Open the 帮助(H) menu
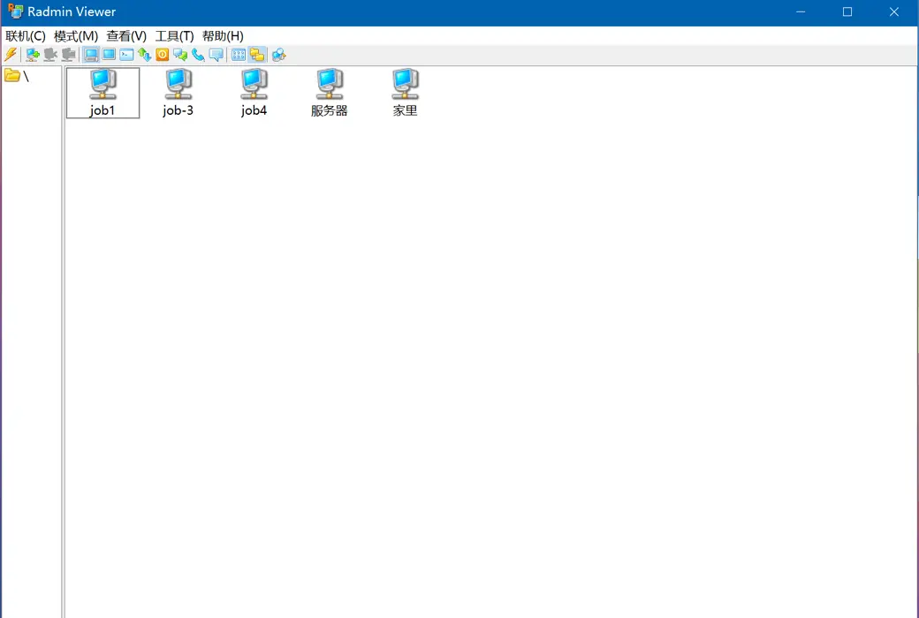This screenshot has width=919, height=618. coord(223,35)
